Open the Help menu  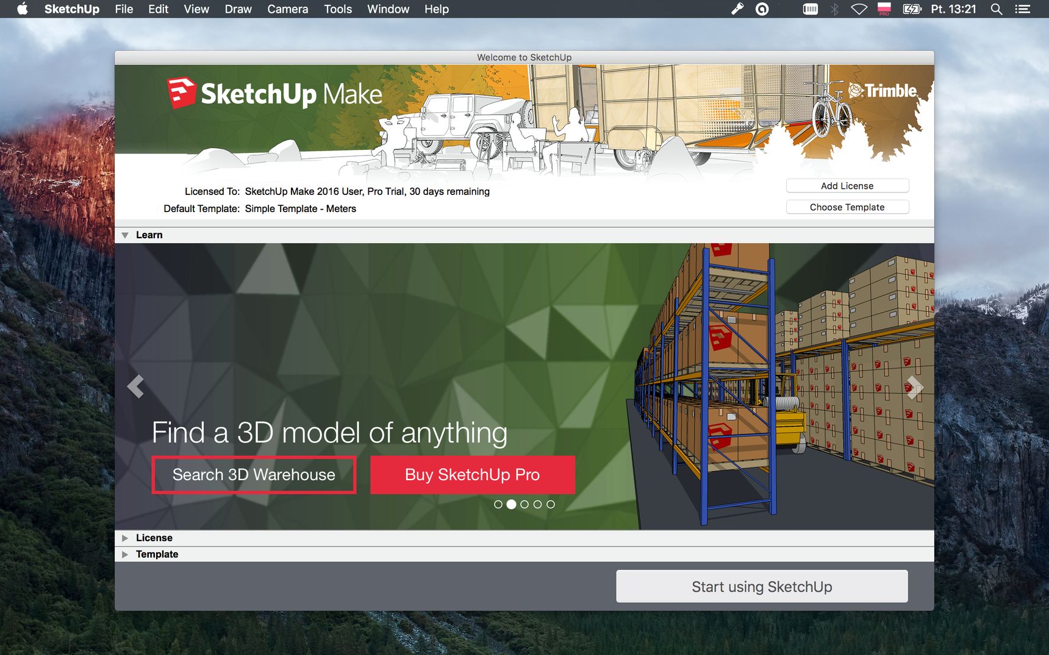coord(437,9)
